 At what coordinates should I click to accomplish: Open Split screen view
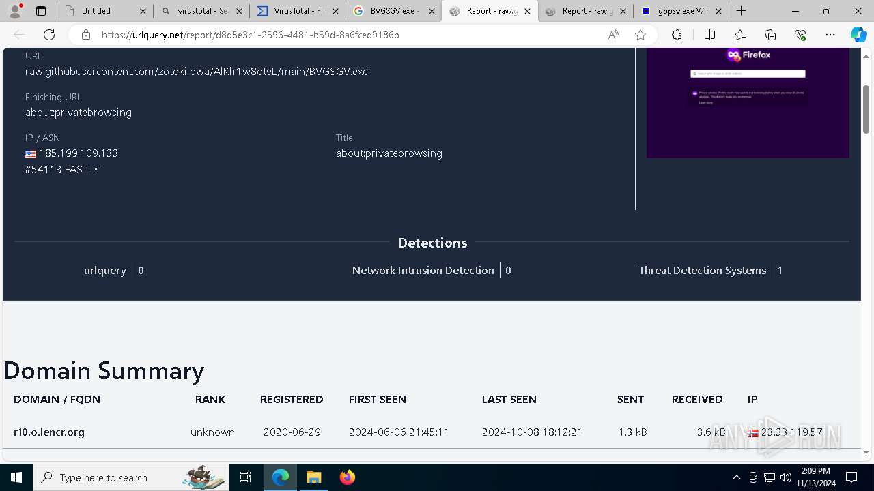pyautogui.click(x=709, y=35)
